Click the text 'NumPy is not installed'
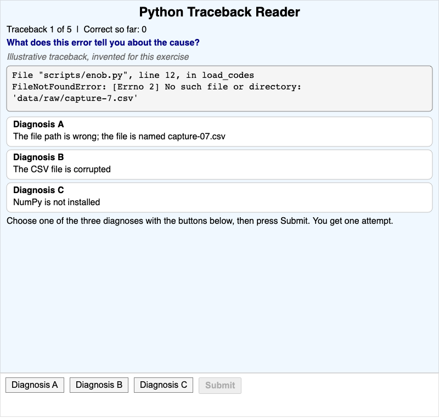The width and height of the screenshot is (439, 418). click(57, 202)
